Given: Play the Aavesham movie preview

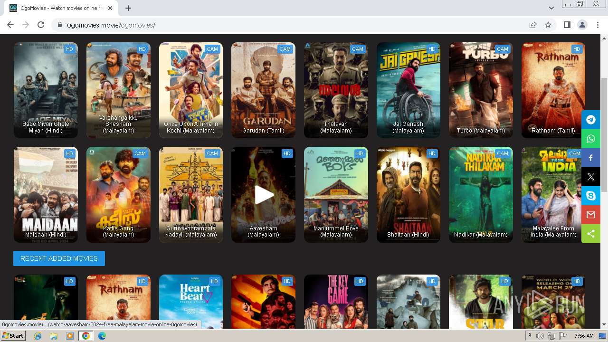Looking at the screenshot, I should point(264,195).
